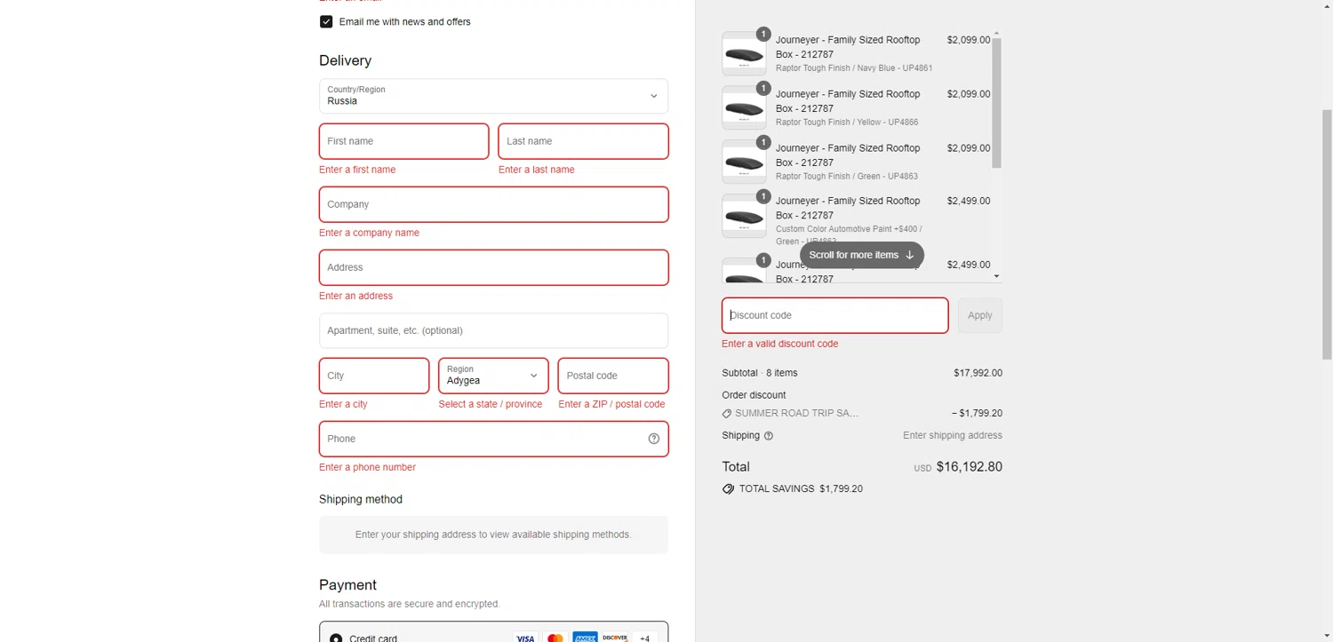
Task: Open the Country/Region dropdown showing Russia
Action: click(493, 96)
